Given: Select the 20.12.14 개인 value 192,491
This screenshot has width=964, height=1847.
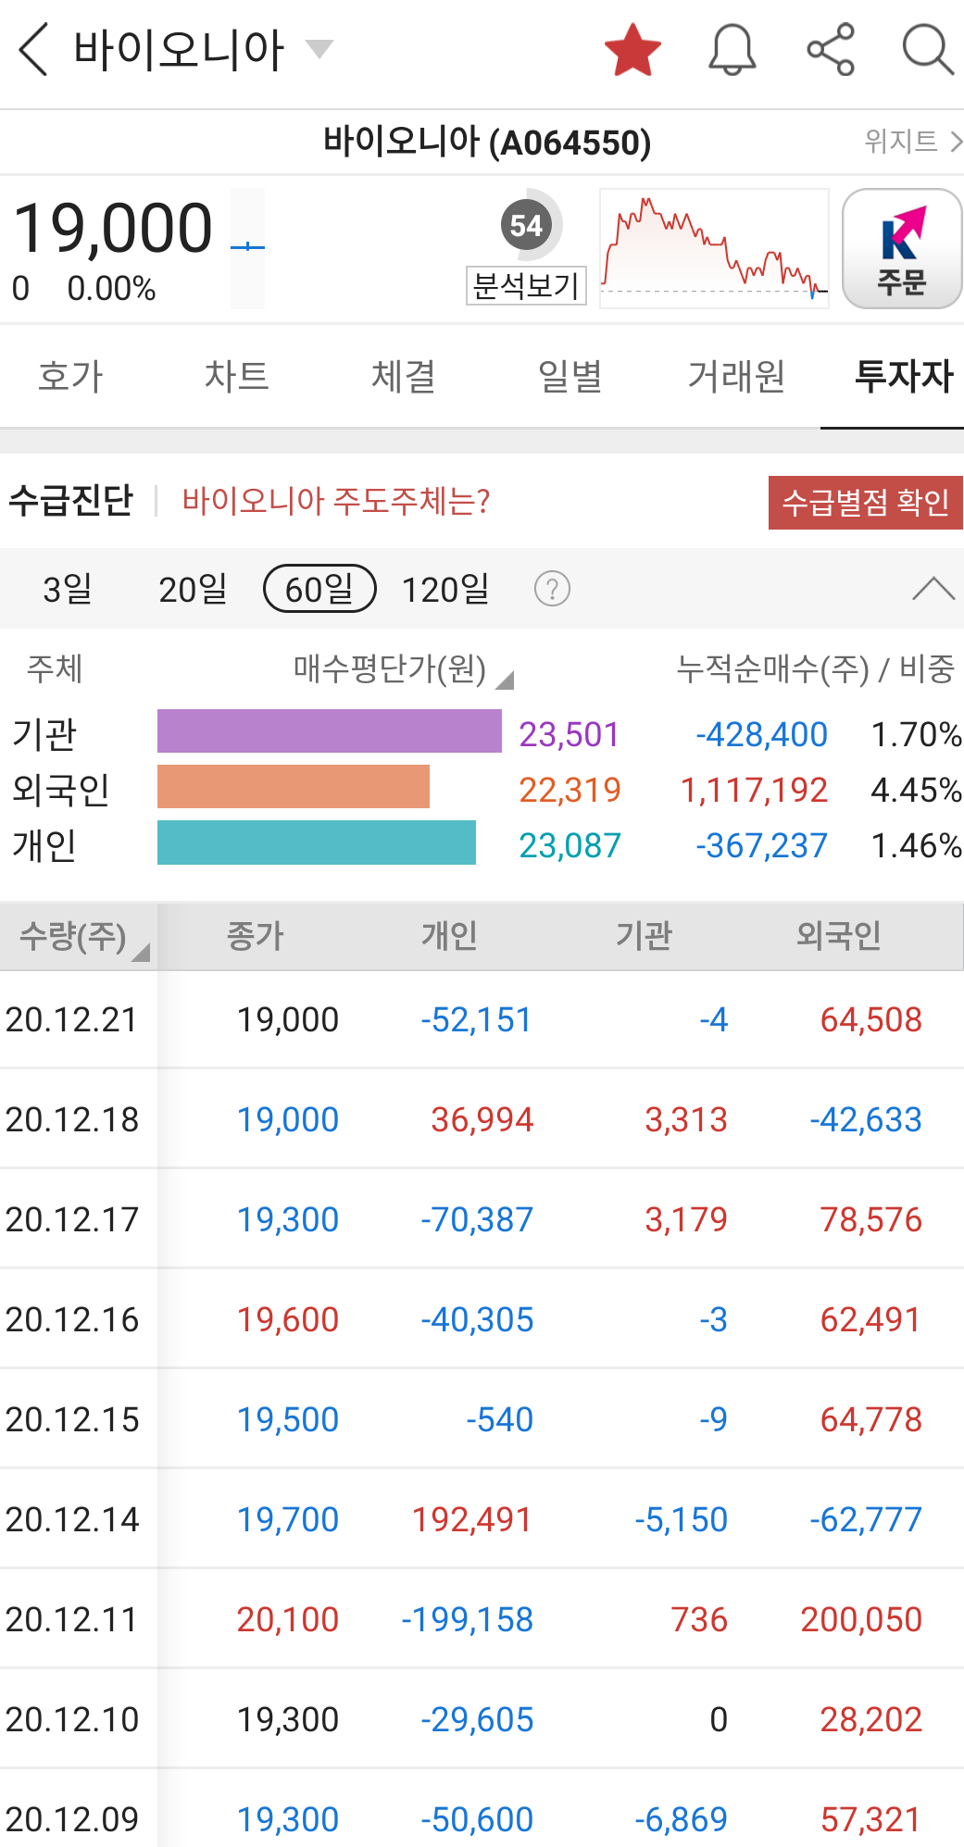Looking at the screenshot, I should coord(472,1519).
